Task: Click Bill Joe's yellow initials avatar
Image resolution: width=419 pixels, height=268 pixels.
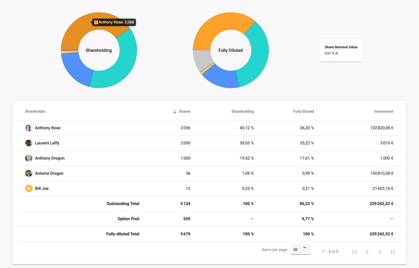Action: click(29, 188)
